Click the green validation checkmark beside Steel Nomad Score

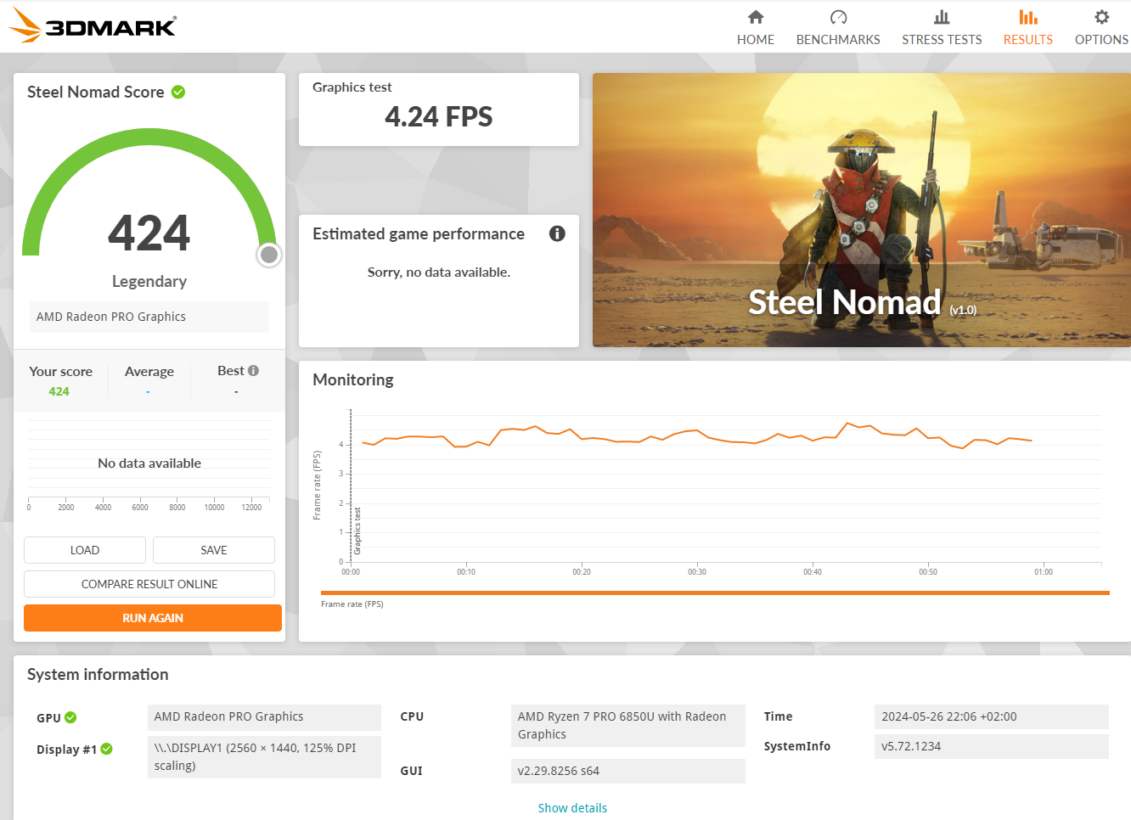178,92
